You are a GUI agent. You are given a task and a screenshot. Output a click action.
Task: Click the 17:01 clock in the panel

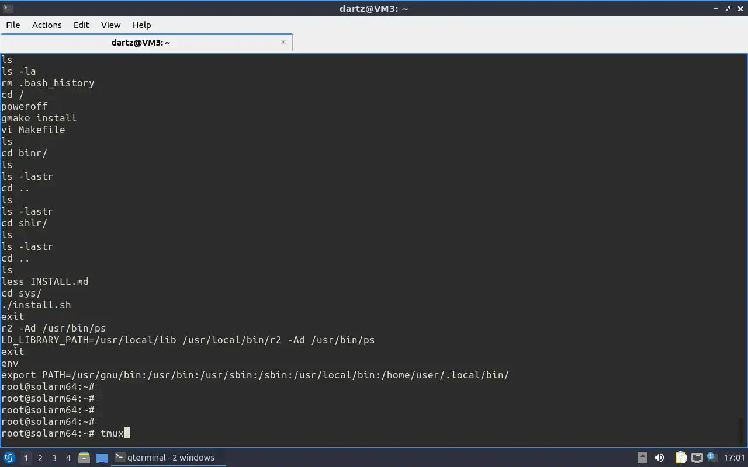click(x=734, y=458)
